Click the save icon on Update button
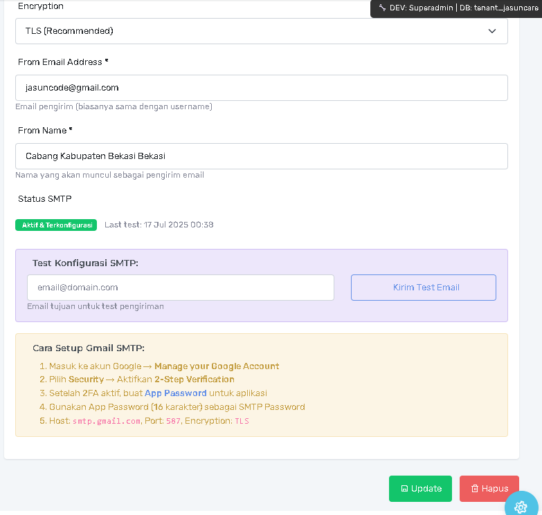542x515 pixels. click(x=404, y=489)
